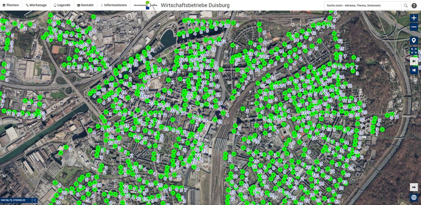Viewport: 421px width, 205px height.
Task: Collapse the coordinates display with the chevron
Action: [x=34, y=200]
